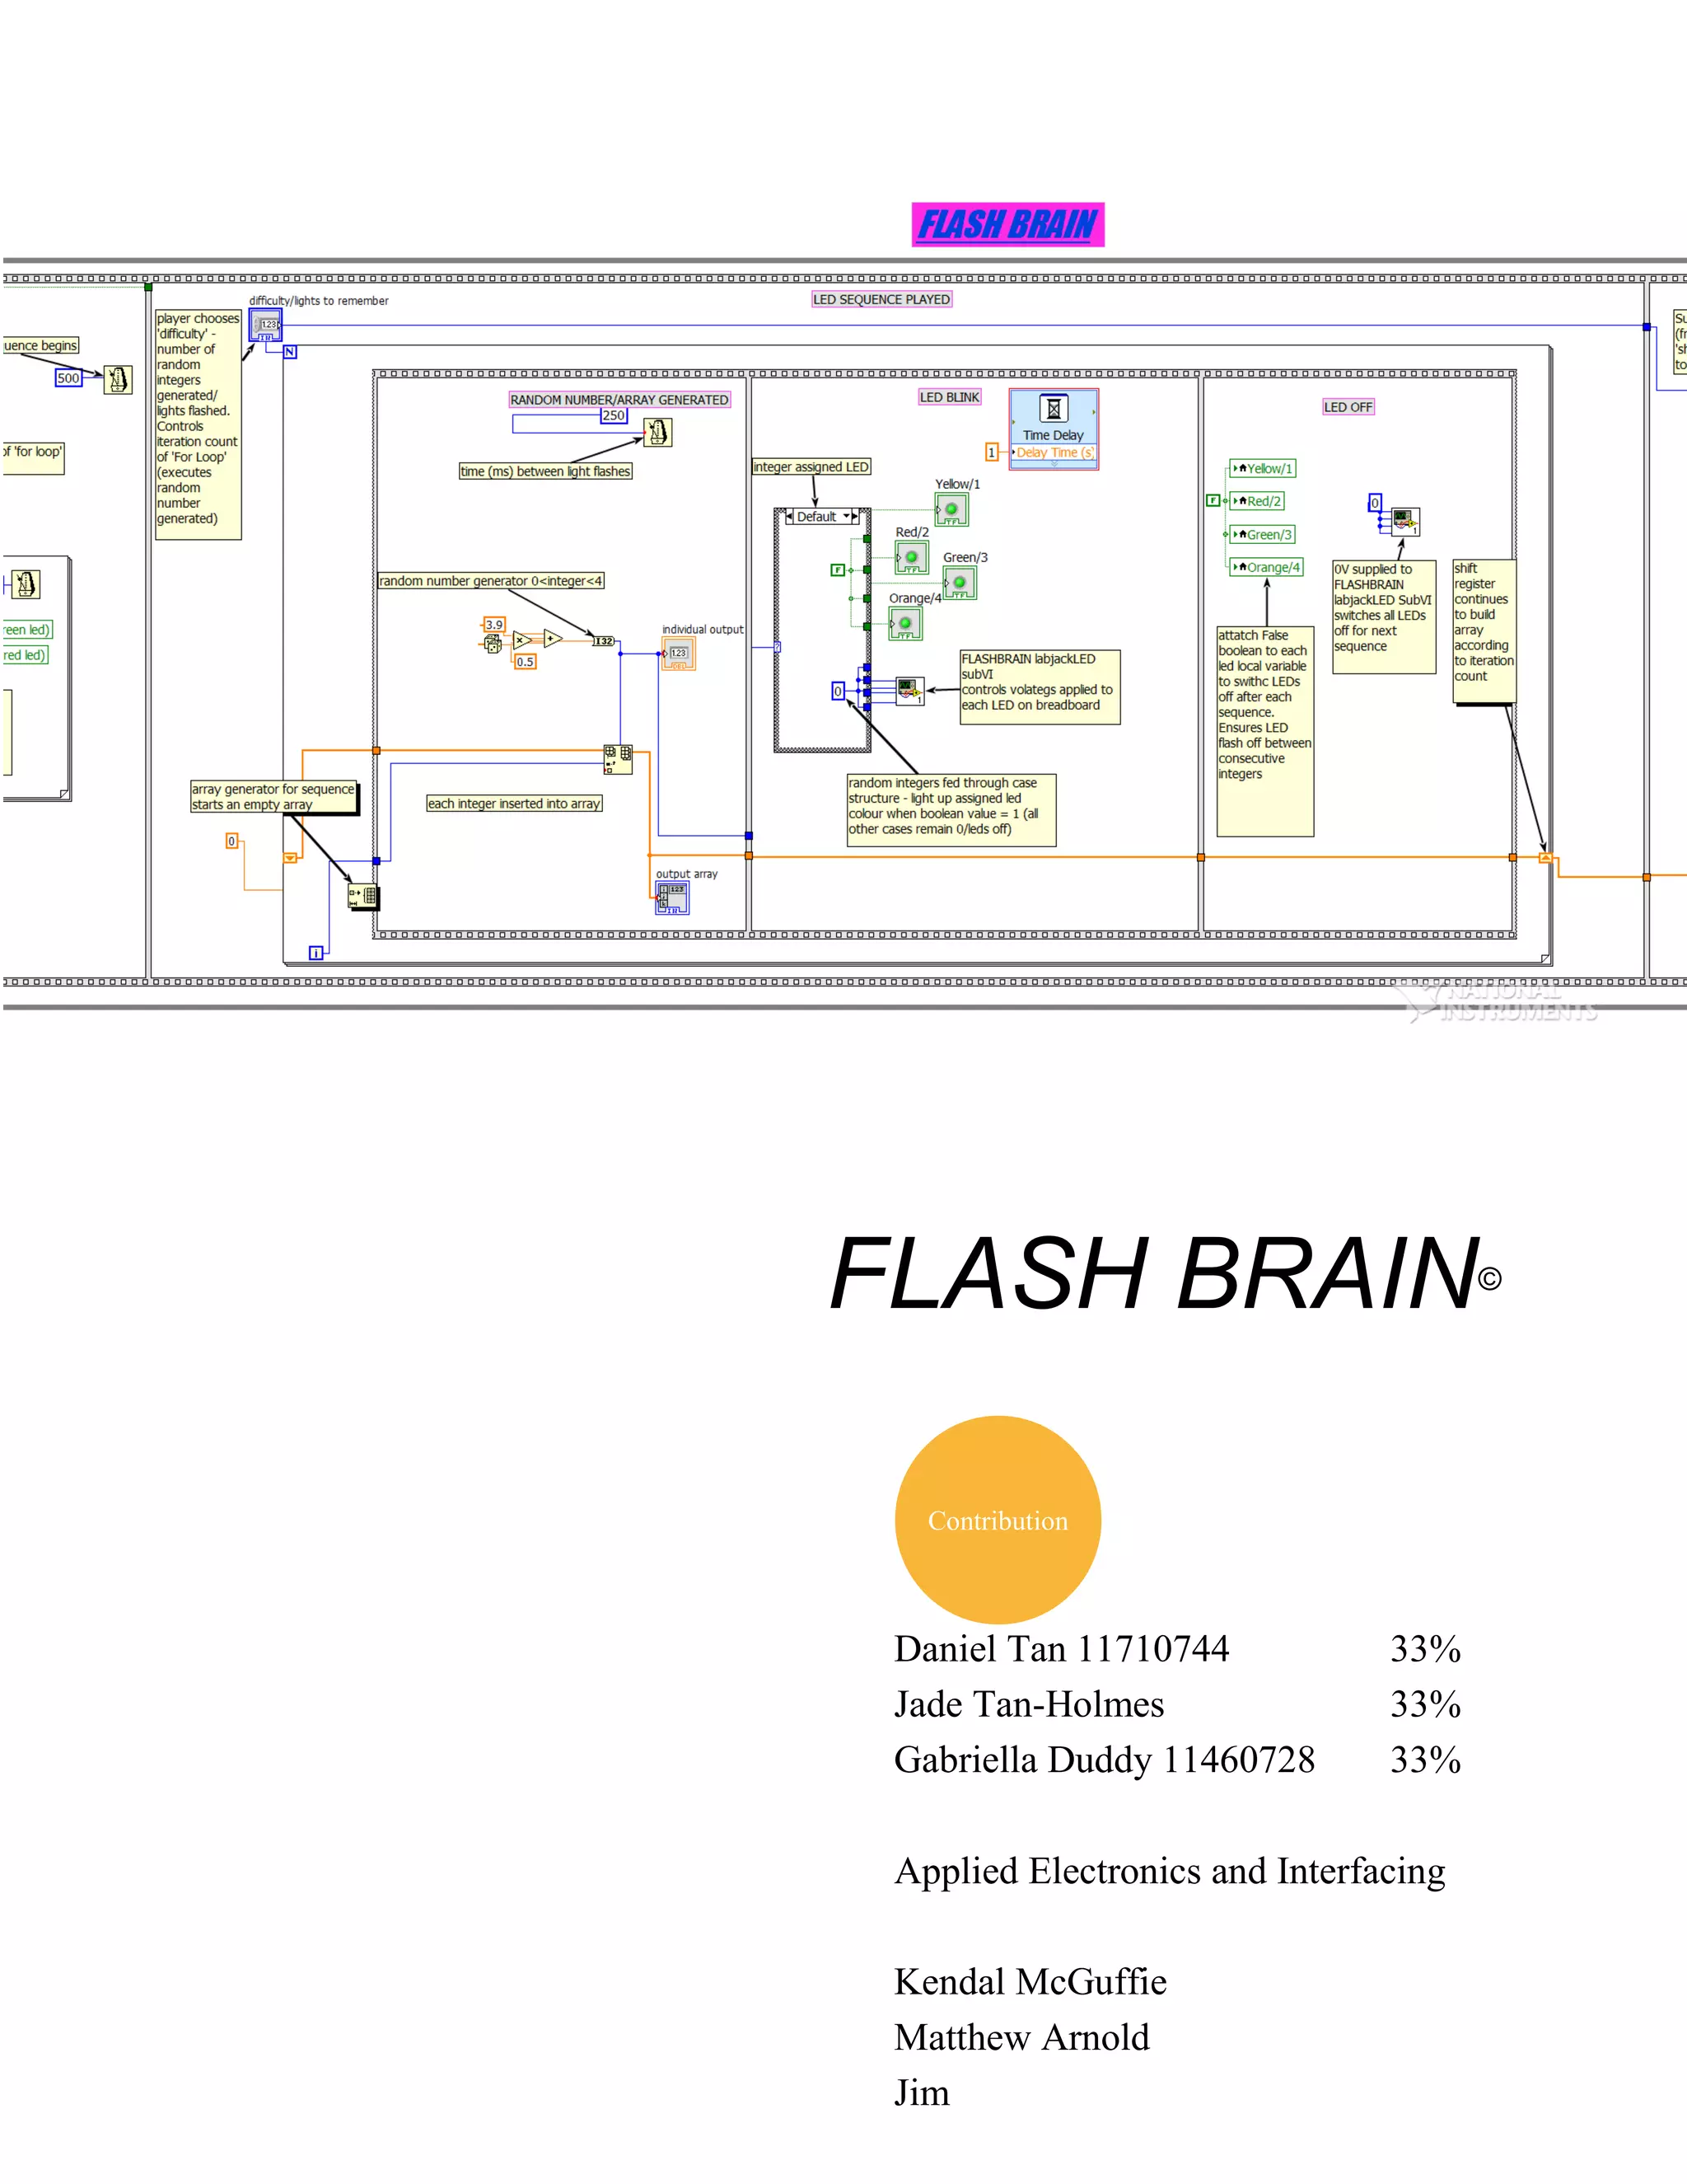Click the I32 conversion node
Viewport: 1687px width, 2184px height.
[604, 641]
